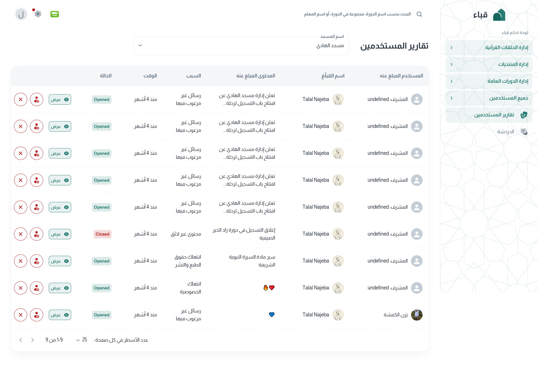Click the Qubaa logo icon
The image size is (538, 382).
coord(499,15)
